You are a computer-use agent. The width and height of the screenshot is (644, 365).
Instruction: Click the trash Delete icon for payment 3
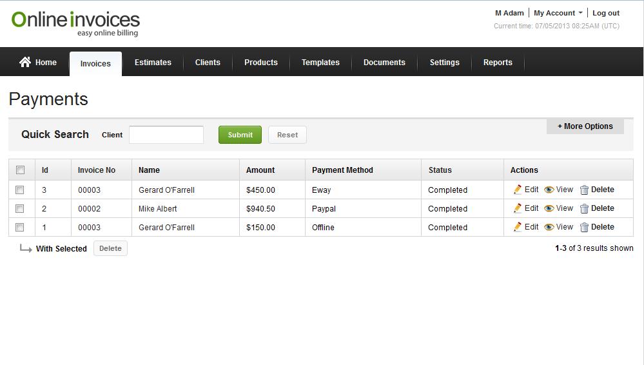(584, 190)
